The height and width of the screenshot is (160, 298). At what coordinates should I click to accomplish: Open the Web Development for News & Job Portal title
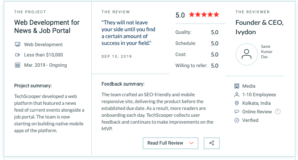pyautogui.click(x=47, y=27)
